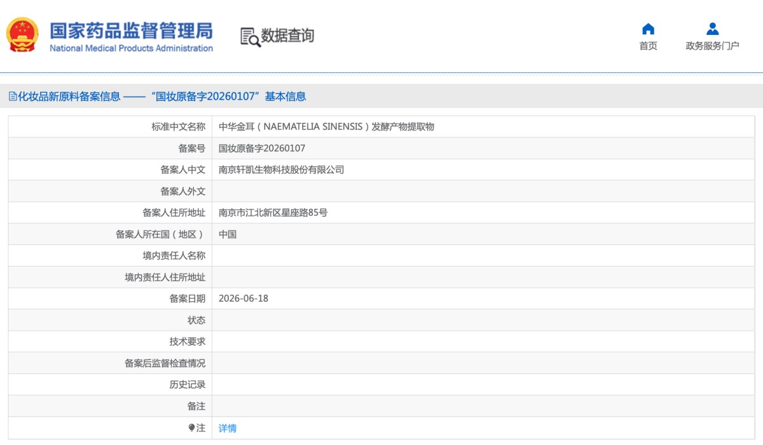The image size is (763, 445).
Task: Select the filing number 国妆原备字20260107 value
Action: pyautogui.click(x=262, y=149)
